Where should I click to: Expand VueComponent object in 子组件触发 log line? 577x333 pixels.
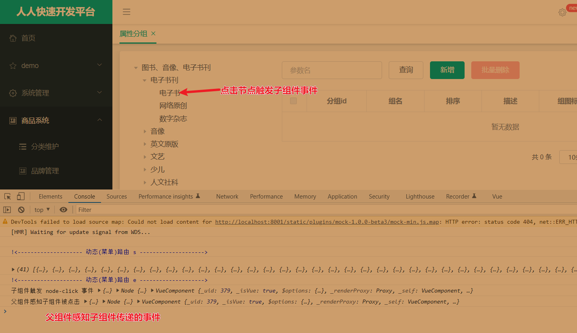pos(153,291)
